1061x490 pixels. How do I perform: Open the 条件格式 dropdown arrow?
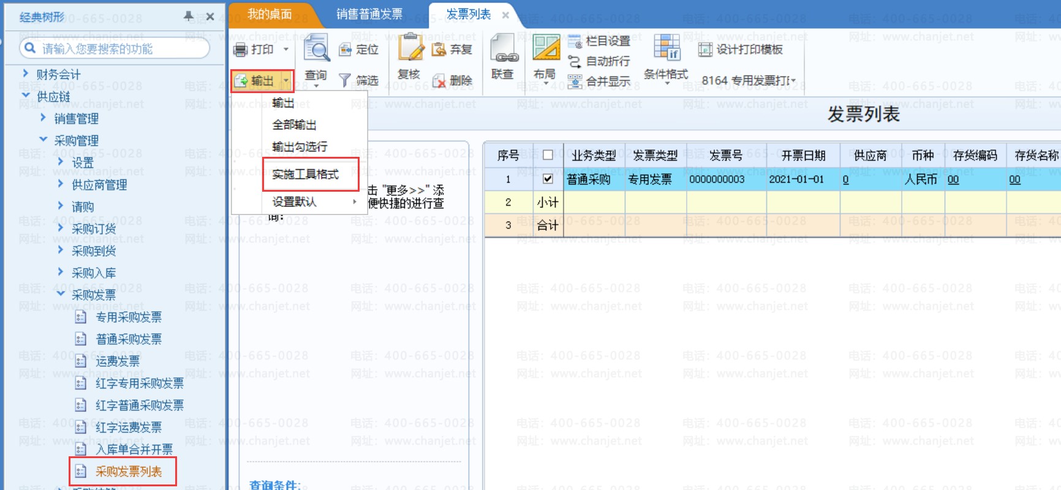tap(666, 83)
